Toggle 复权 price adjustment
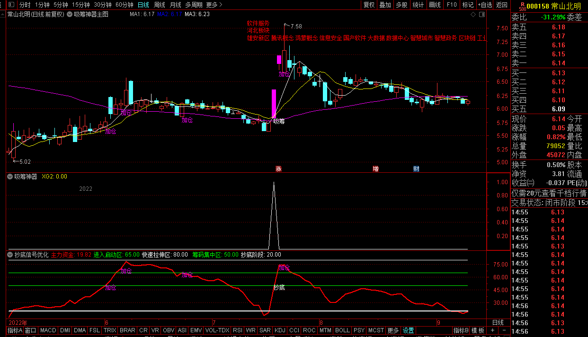Viewport: 588px width, 337px height. pyautogui.click(x=369, y=5)
